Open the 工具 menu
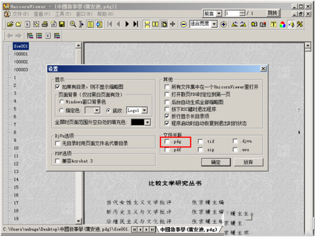 pyautogui.click(x=63, y=14)
